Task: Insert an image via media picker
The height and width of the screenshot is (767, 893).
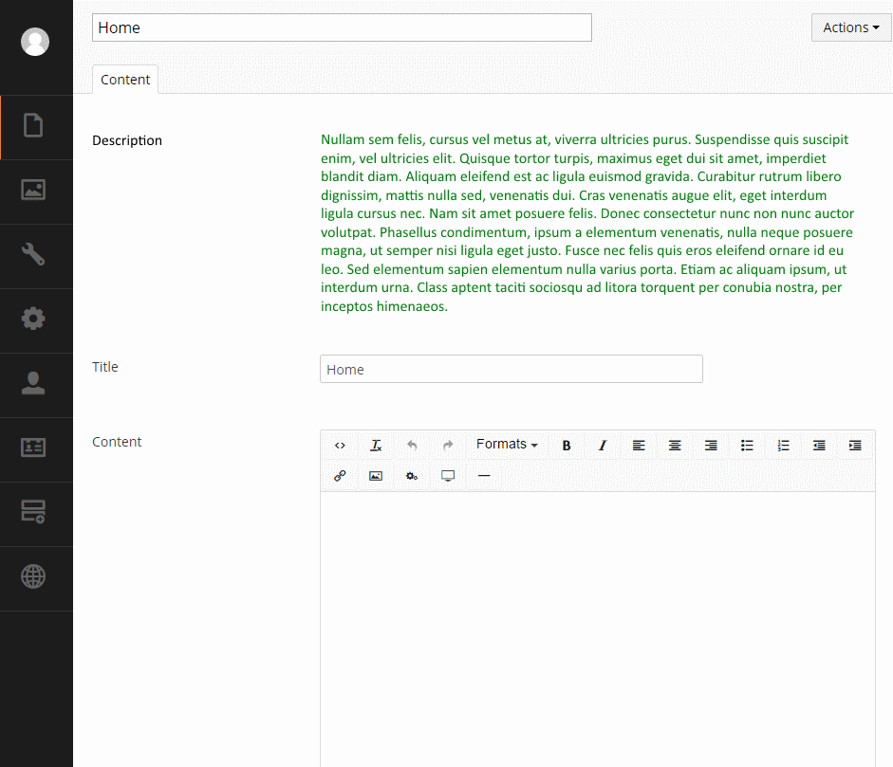Action: point(376,476)
